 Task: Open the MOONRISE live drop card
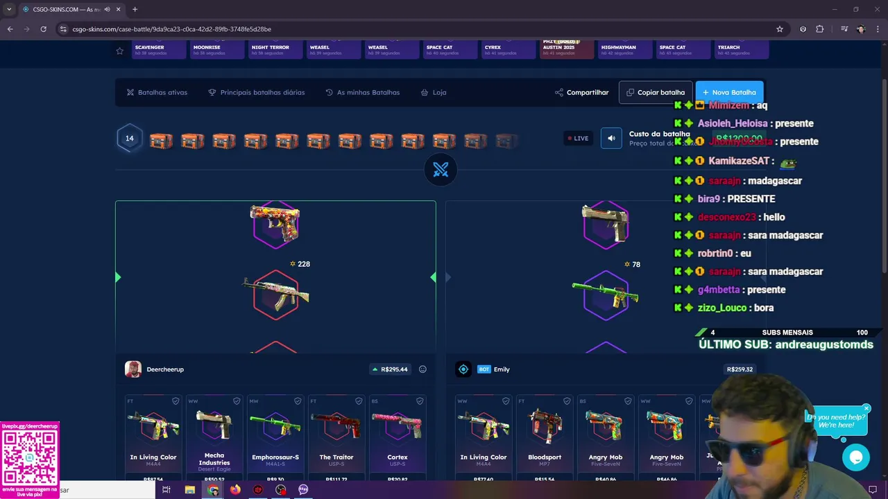click(217, 49)
